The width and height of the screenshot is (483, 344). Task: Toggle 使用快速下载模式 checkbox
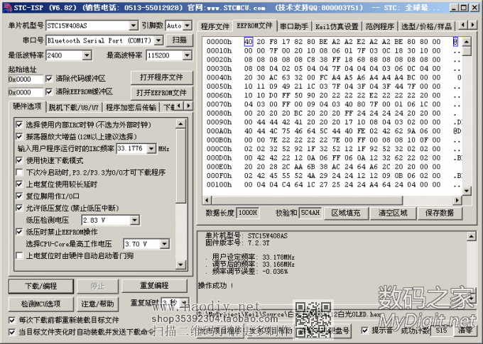coord(20,160)
